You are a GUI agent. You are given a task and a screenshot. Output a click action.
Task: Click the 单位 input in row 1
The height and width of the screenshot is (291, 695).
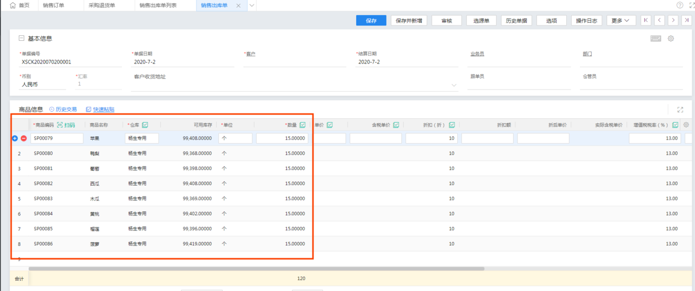(236, 138)
